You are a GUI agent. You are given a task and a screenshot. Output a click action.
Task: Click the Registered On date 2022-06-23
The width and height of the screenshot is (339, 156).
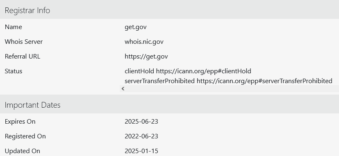[141, 136]
